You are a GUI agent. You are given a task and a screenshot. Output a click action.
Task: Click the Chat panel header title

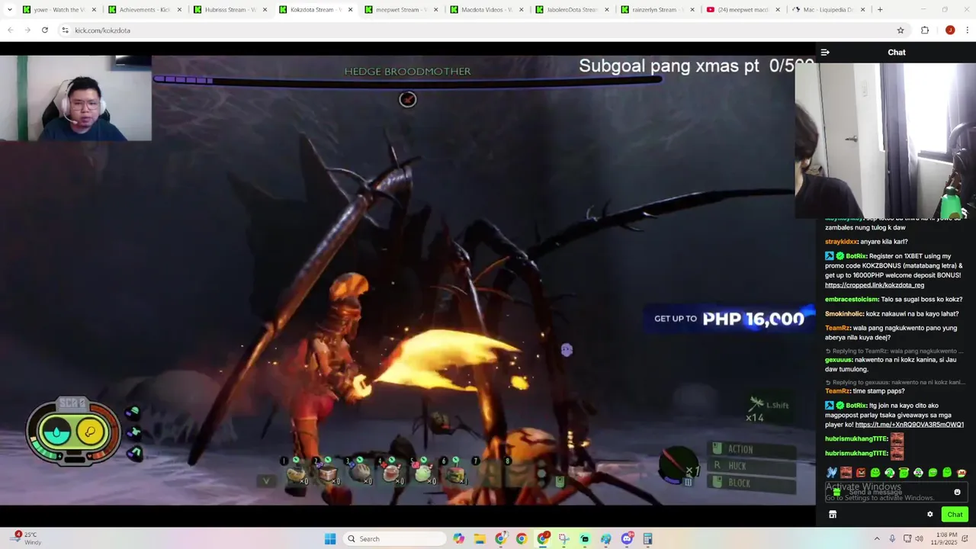click(x=897, y=53)
